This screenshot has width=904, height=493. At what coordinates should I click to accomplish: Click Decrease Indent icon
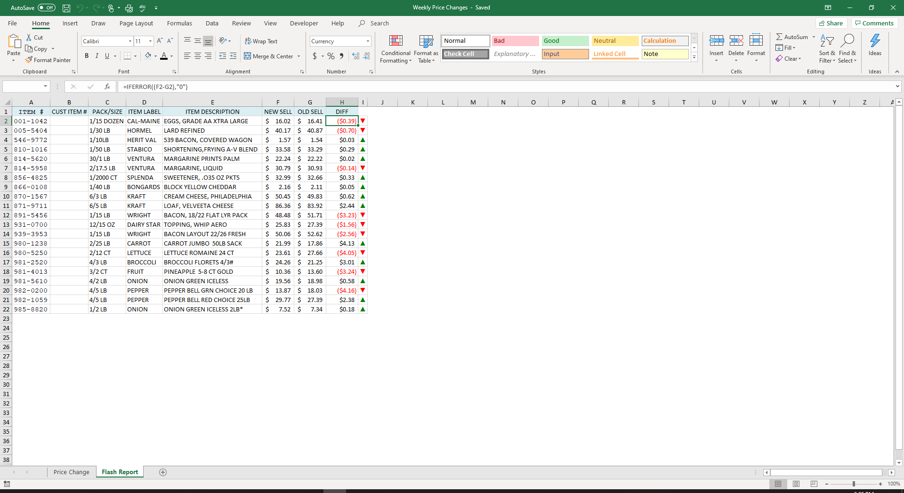(223, 56)
